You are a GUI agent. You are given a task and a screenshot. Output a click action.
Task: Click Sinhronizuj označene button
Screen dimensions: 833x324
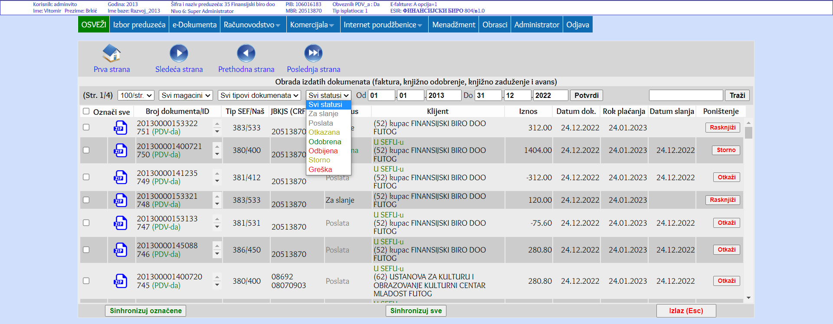click(146, 311)
